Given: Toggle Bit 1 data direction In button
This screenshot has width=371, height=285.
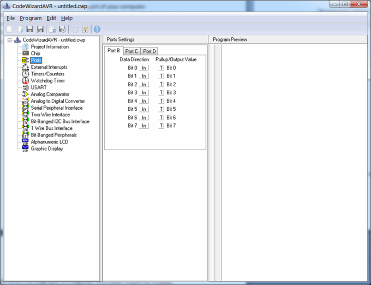Looking at the screenshot, I should (x=144, y=76).
